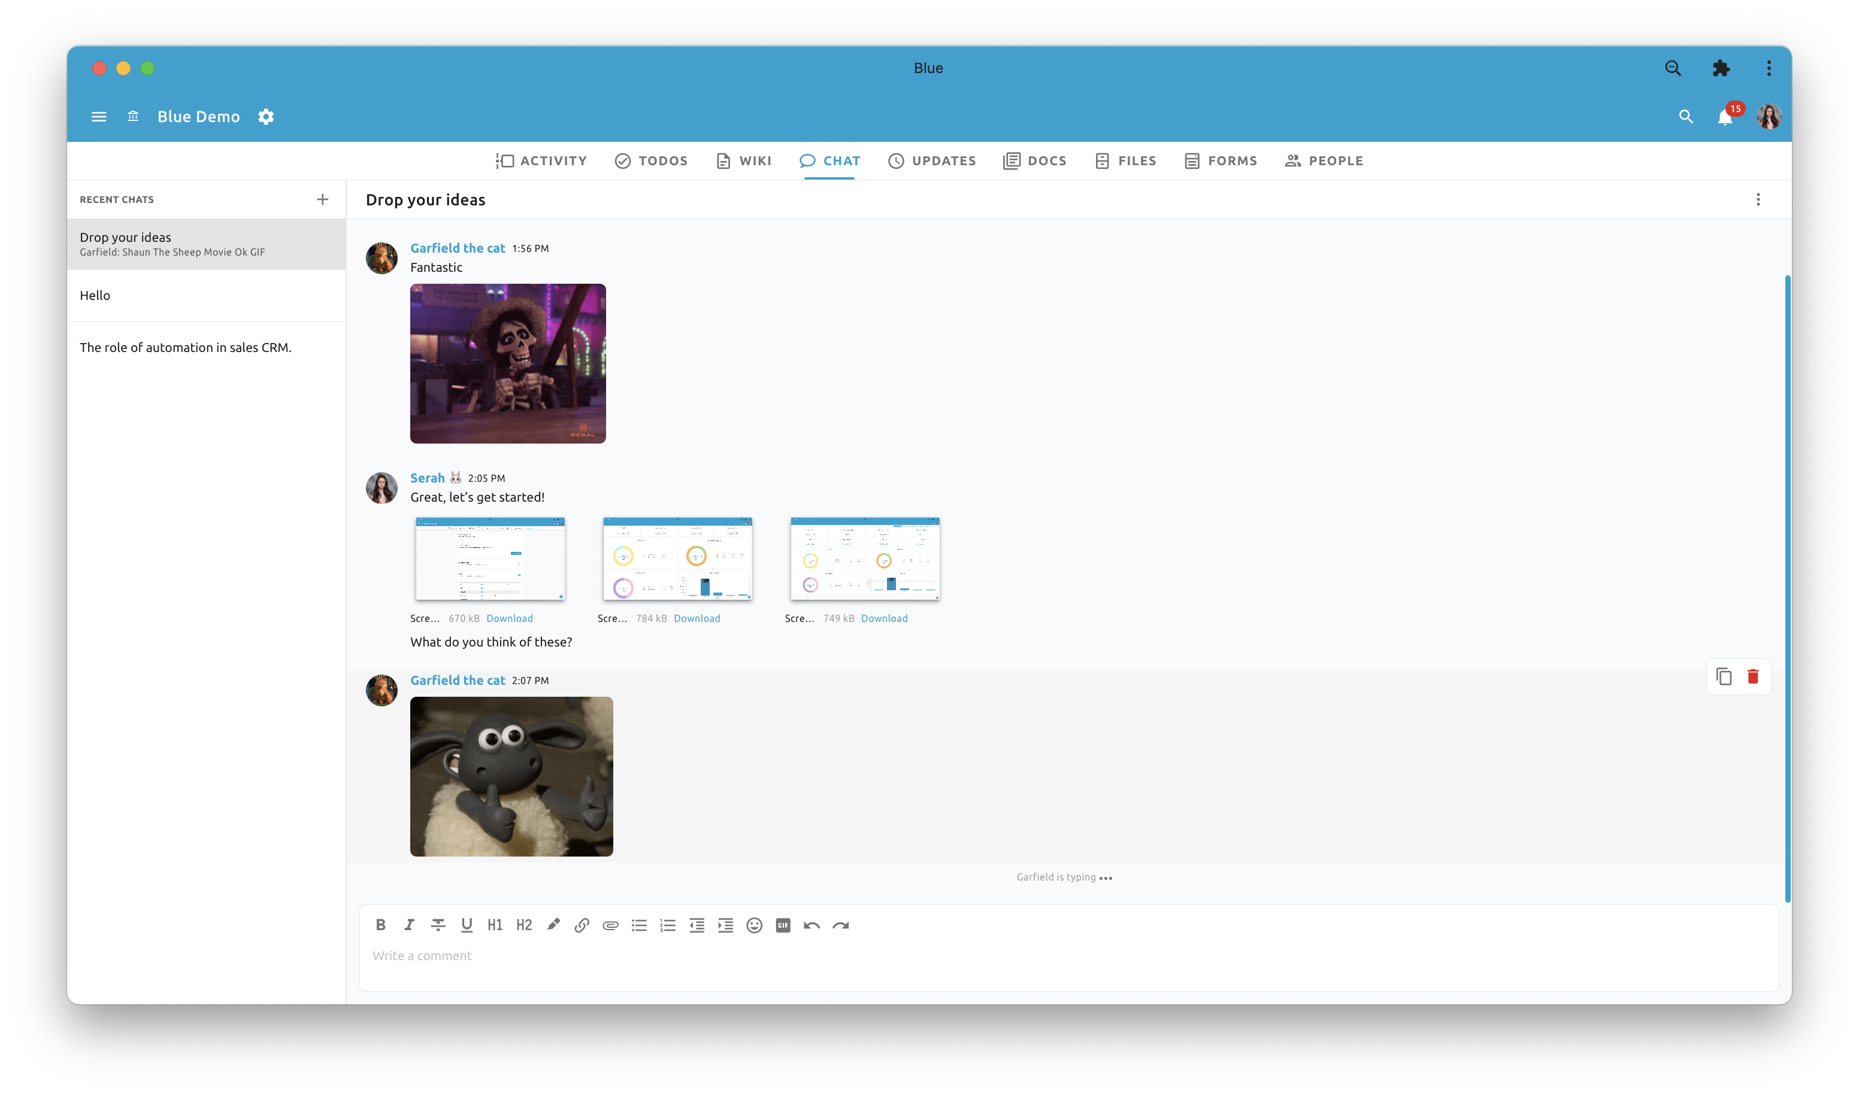This screenshot has width=1859, height=1093.
Task: Click Serah's name link
Action: [427, 478]
